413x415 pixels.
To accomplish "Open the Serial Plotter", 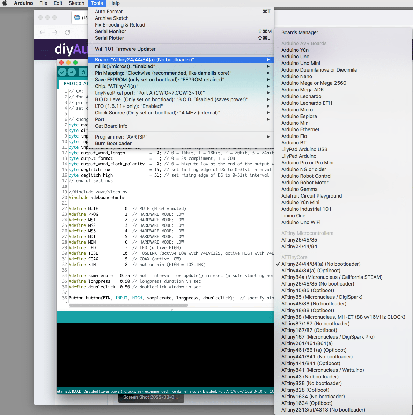I will point(181,38).
